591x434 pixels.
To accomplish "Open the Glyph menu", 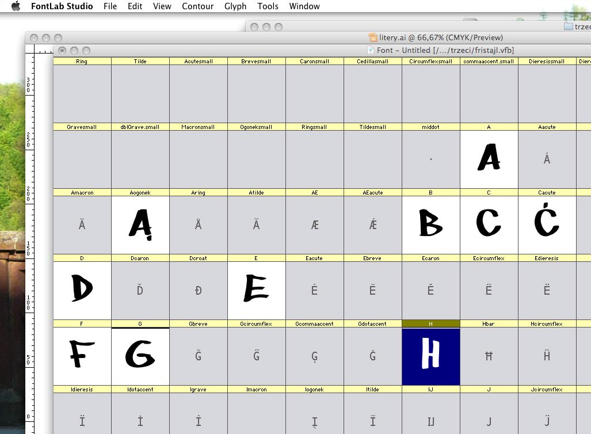I will click(x=235, y=6).
